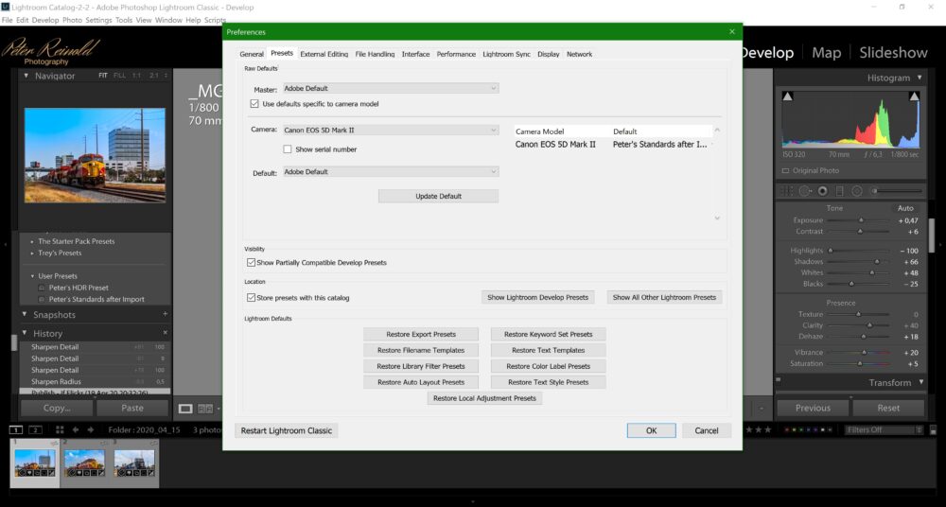Screen dimensions: 946x507
Task: Select the Spot Removal tool
Action: point(805,190)
